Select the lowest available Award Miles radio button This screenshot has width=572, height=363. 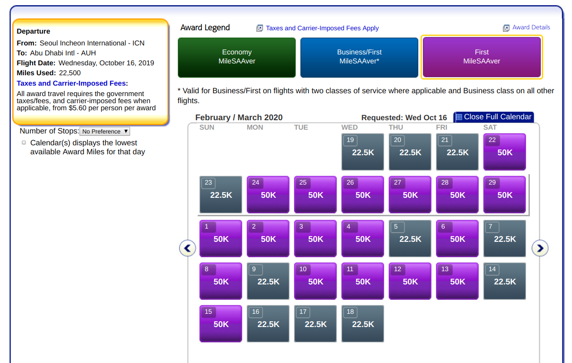pos(24,143)
